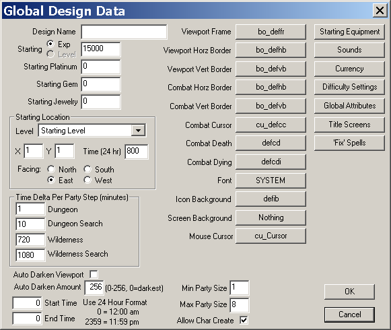Viewport: 391px width, 330px height.
Task: Uncheck Allow Char Create checkbox
Action: pos(244,320)
